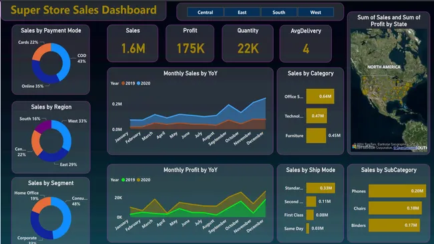Screen dimensions: 434x244
Task: Select the Central region slicer button
Action: (206, 12)
